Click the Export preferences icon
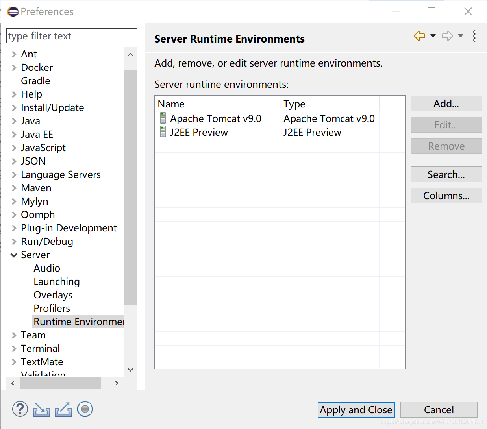The width and height of the screenshot is (487, 429). click(63, 410)
